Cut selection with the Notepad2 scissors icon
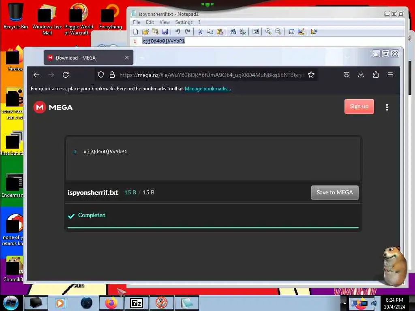415x311 pixels. coord(200,32)
